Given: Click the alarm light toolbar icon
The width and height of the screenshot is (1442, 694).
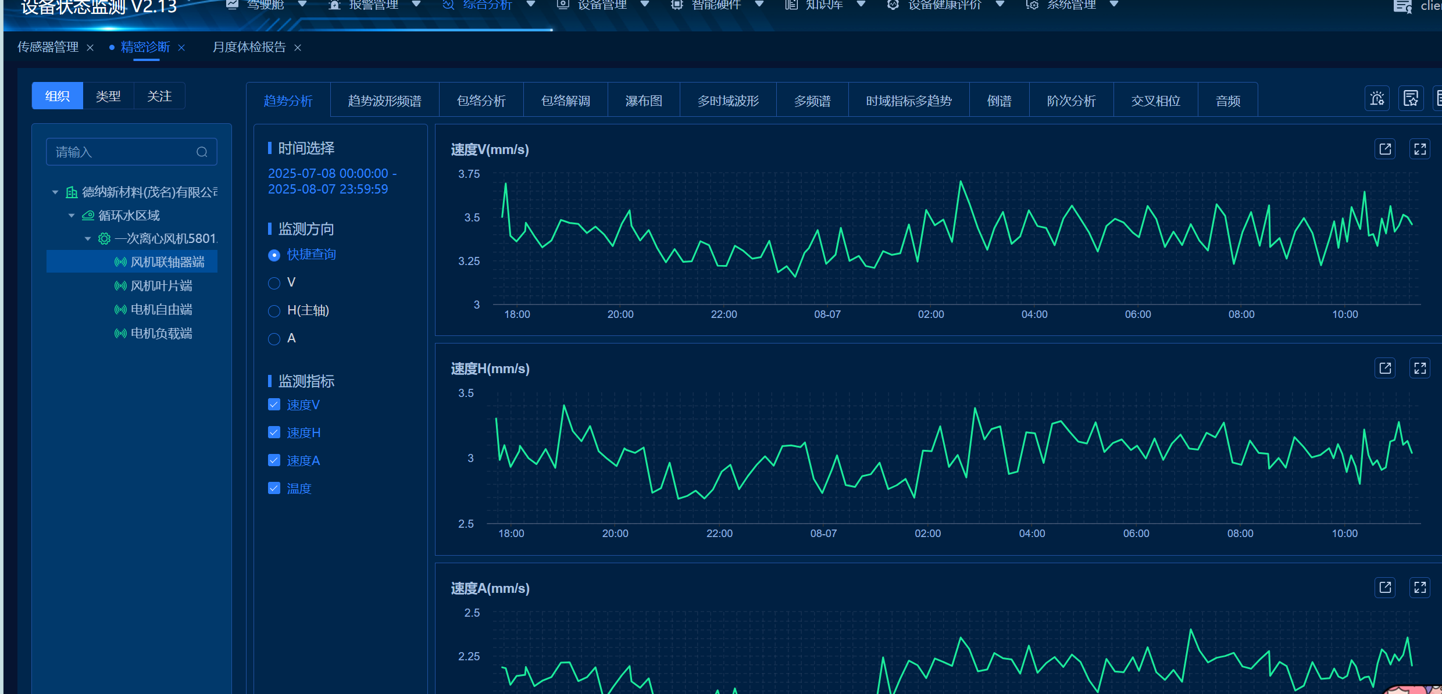Looking at the screenshot, I should (1377, 98).
